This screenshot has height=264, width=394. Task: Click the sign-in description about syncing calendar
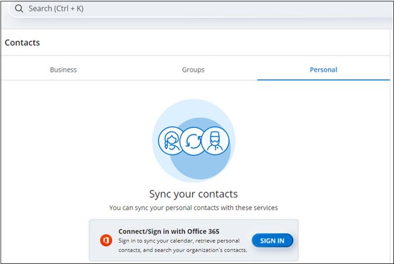[x=183, y=246]
